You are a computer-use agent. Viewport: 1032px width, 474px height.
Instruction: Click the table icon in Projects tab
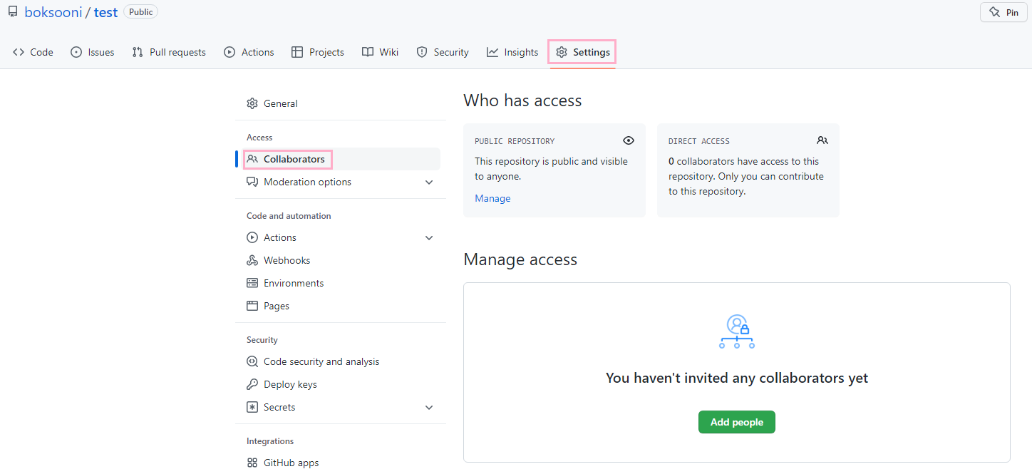pos(297,52)
